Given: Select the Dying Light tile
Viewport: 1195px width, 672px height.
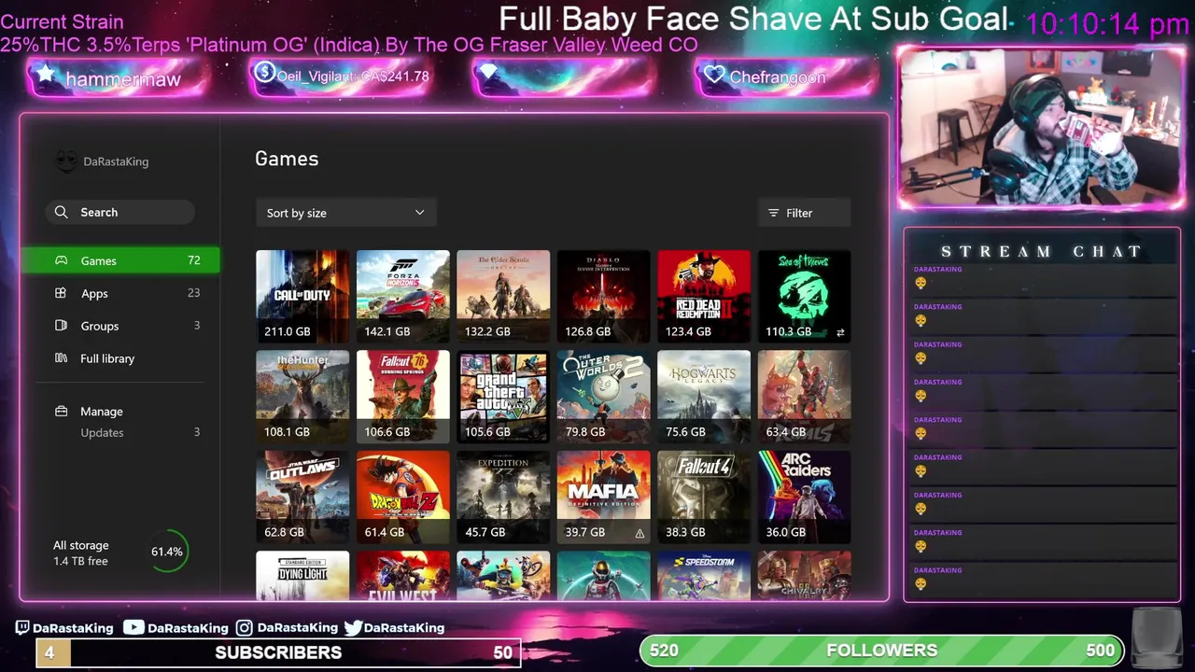Looking at the screenshot, I should point(302,575).
